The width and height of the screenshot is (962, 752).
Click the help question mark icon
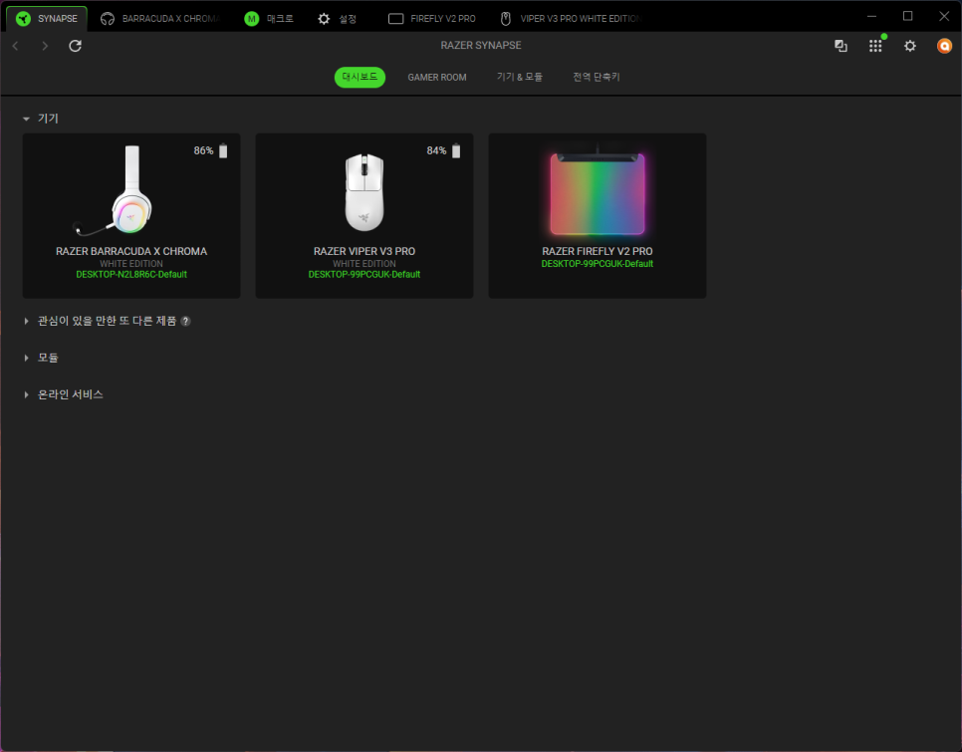pos(185,322)
